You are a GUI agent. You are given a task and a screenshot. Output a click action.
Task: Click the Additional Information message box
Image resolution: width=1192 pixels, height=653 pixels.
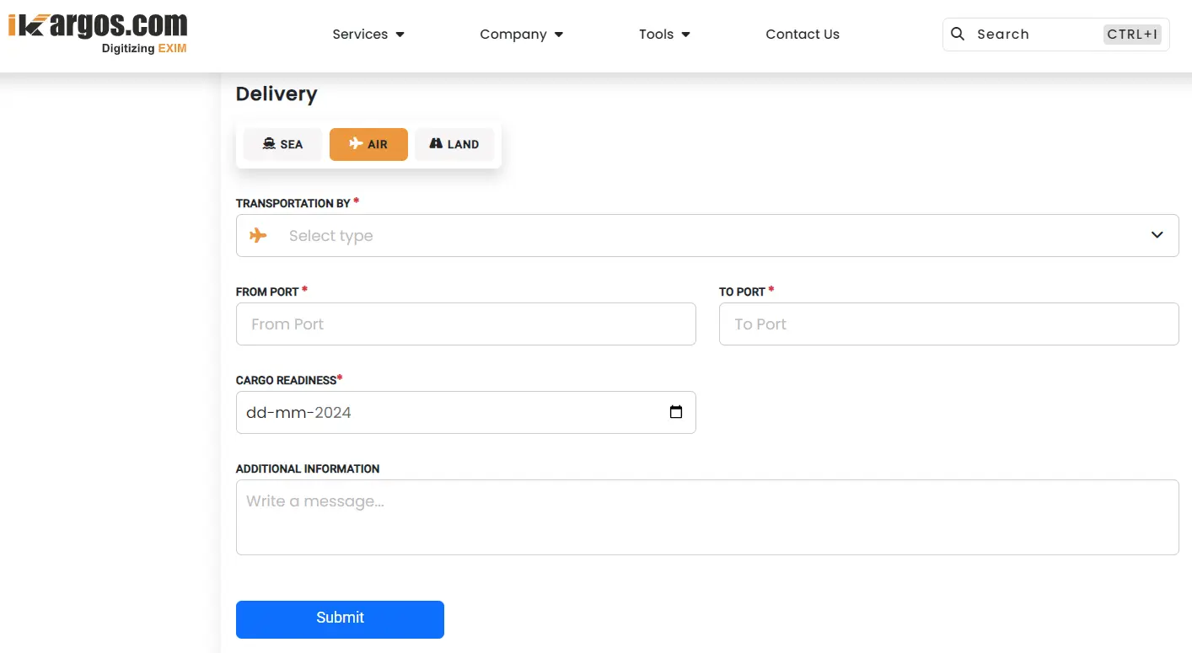pos(706,517)
